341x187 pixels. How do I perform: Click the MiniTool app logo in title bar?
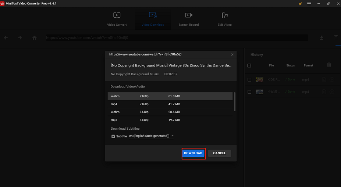2,3
